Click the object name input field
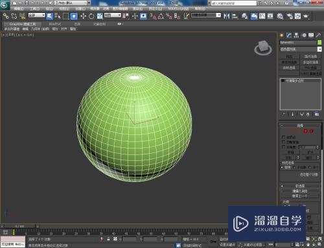 click(x=298, y=43)
